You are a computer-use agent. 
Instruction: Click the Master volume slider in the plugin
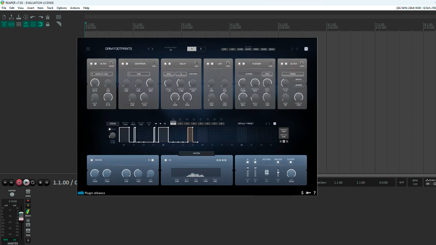pyautogui.click(x=278, y=172)
